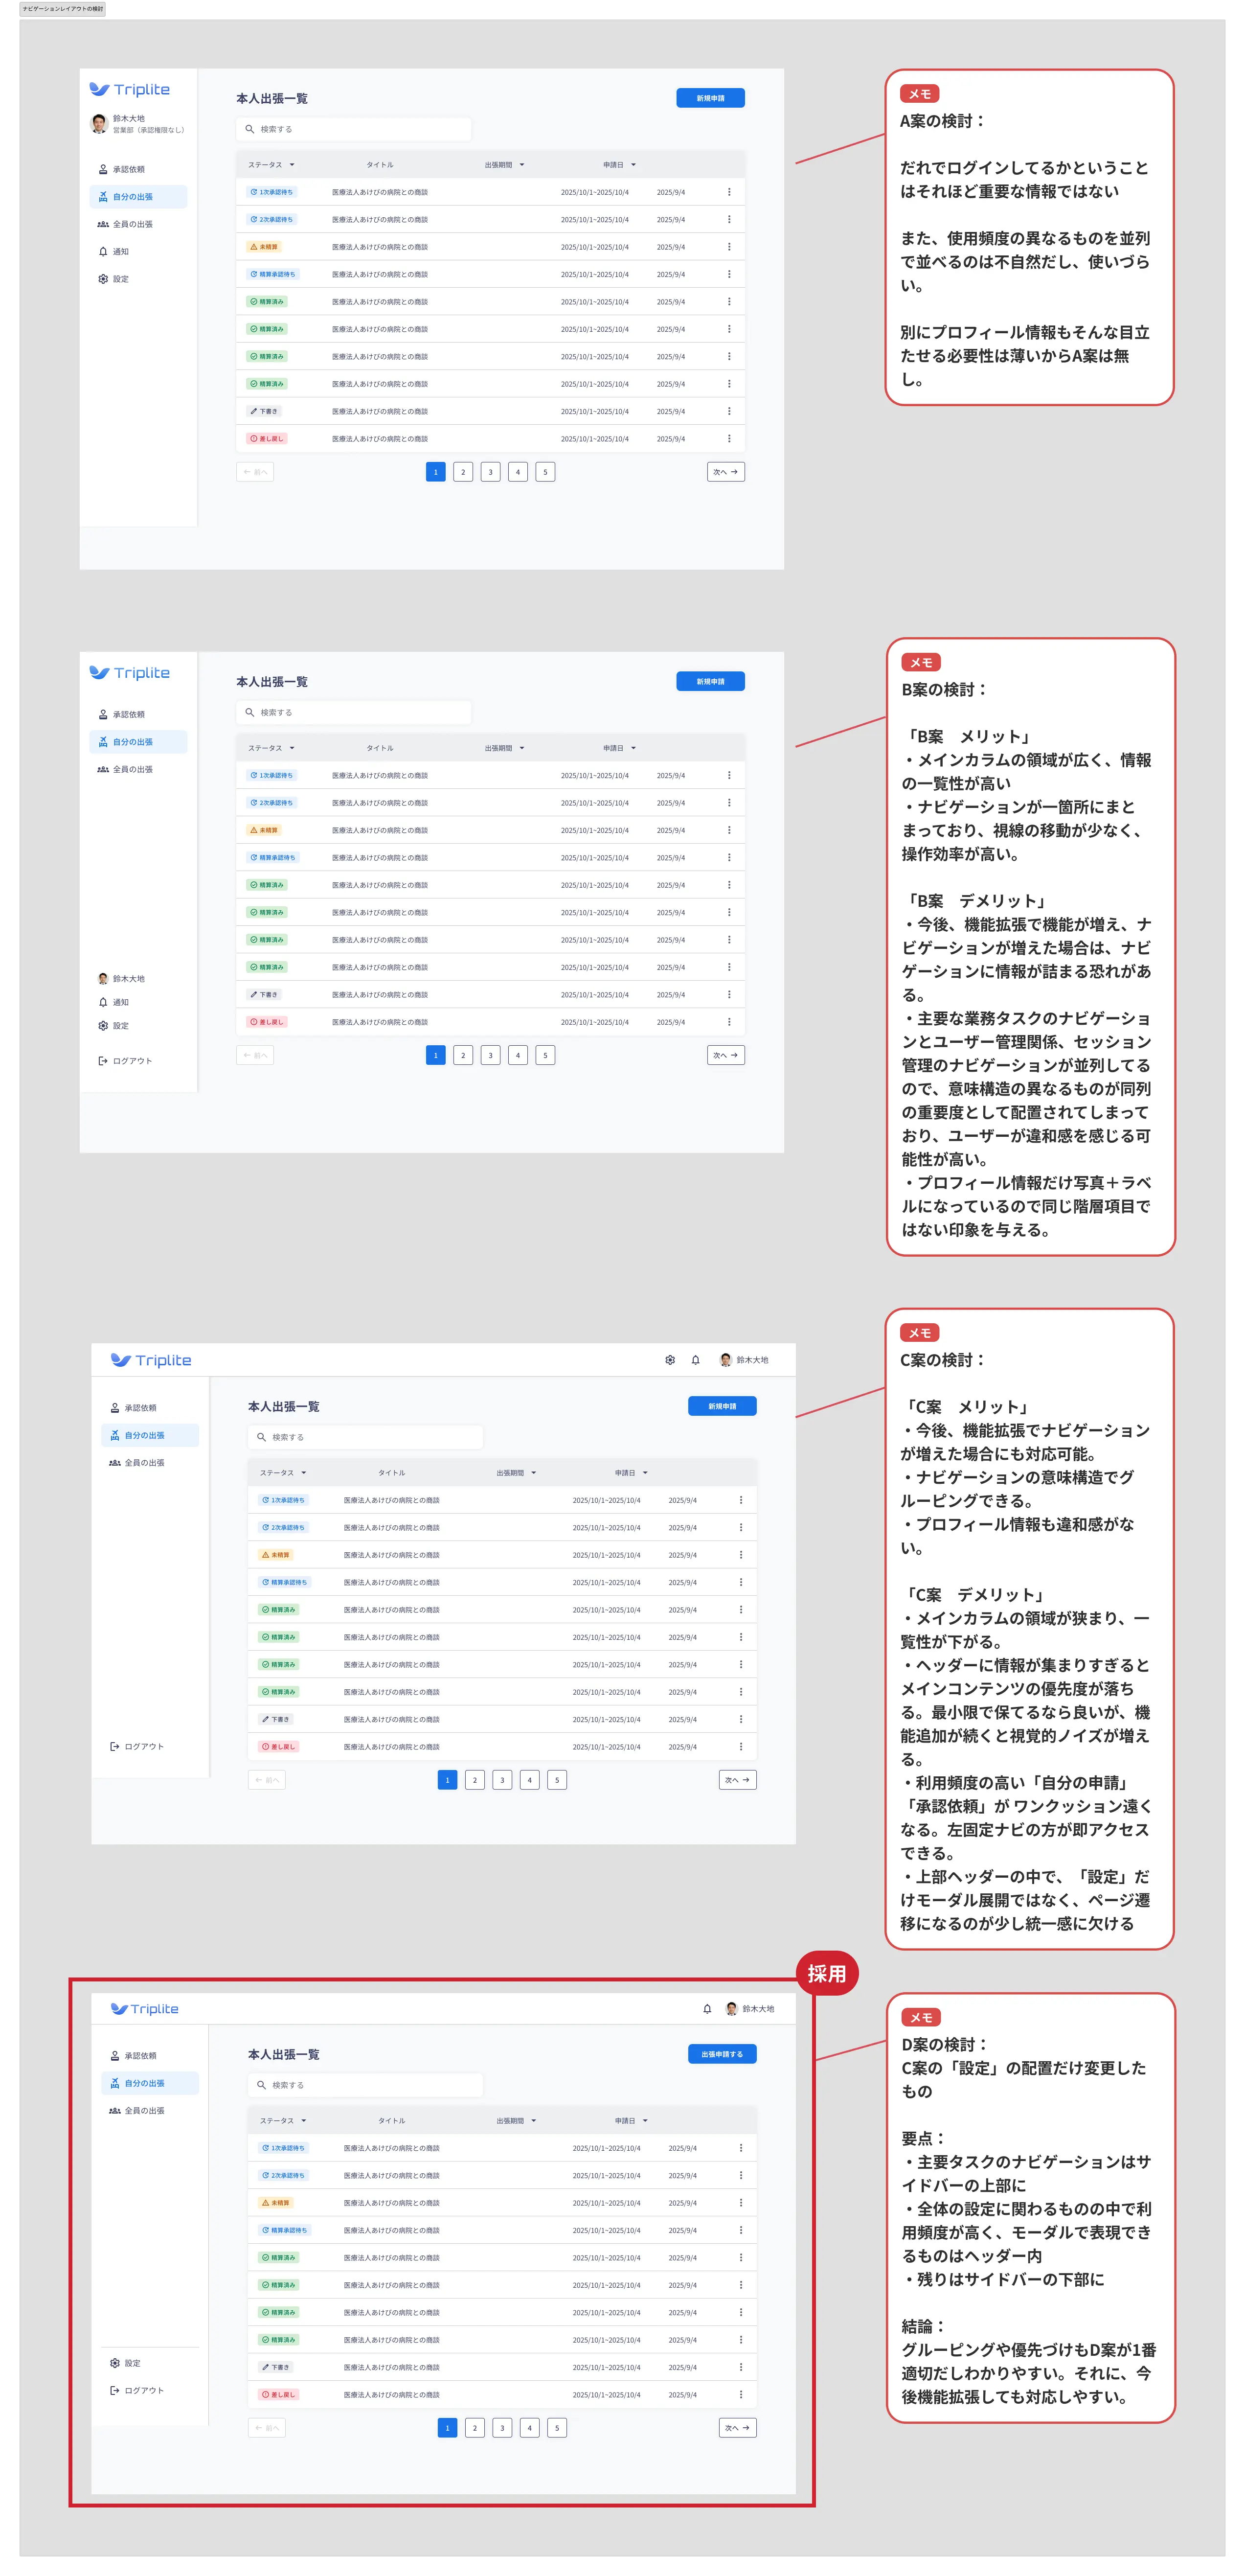The image size is (1245, 2576).
Task: Click the bell icon in the adopted design's header
Action: tap(707, 2008)
